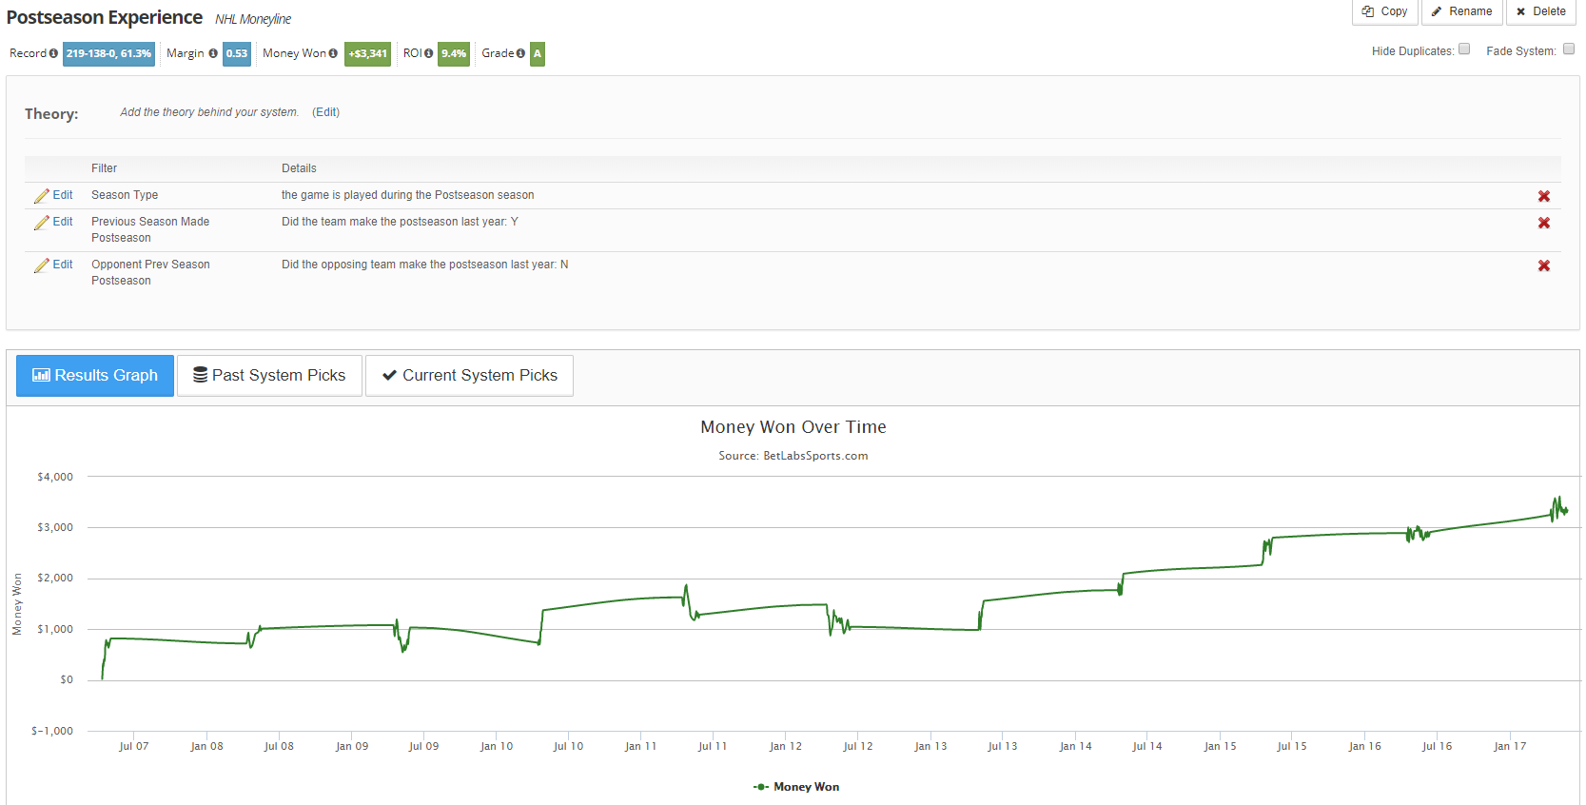Screen dimensions: 1586x805
Task: Switch to Past System Picks tab
Action: [269, 376]
